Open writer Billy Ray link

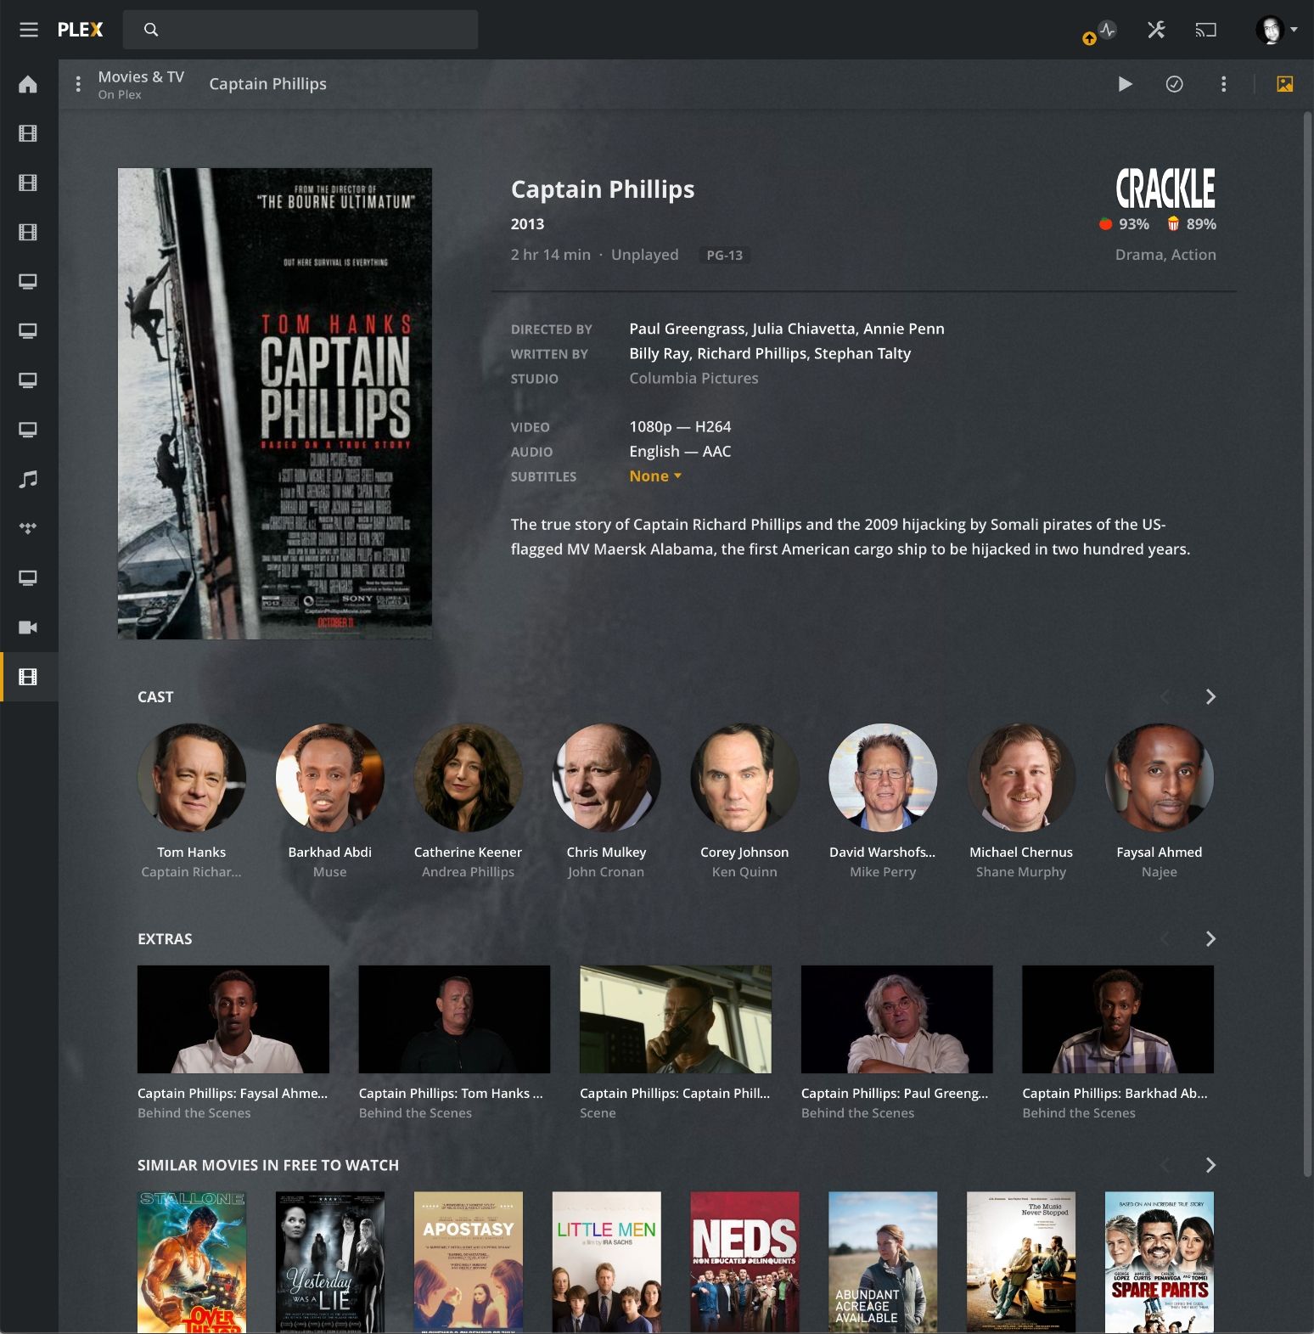pyautogui.click(x=659, y=353)
